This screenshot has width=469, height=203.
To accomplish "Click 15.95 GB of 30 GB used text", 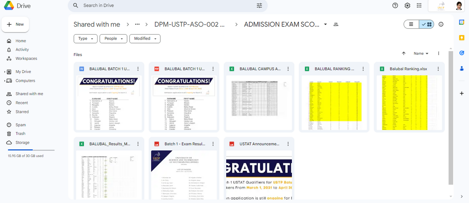I will tap(26, 156).
